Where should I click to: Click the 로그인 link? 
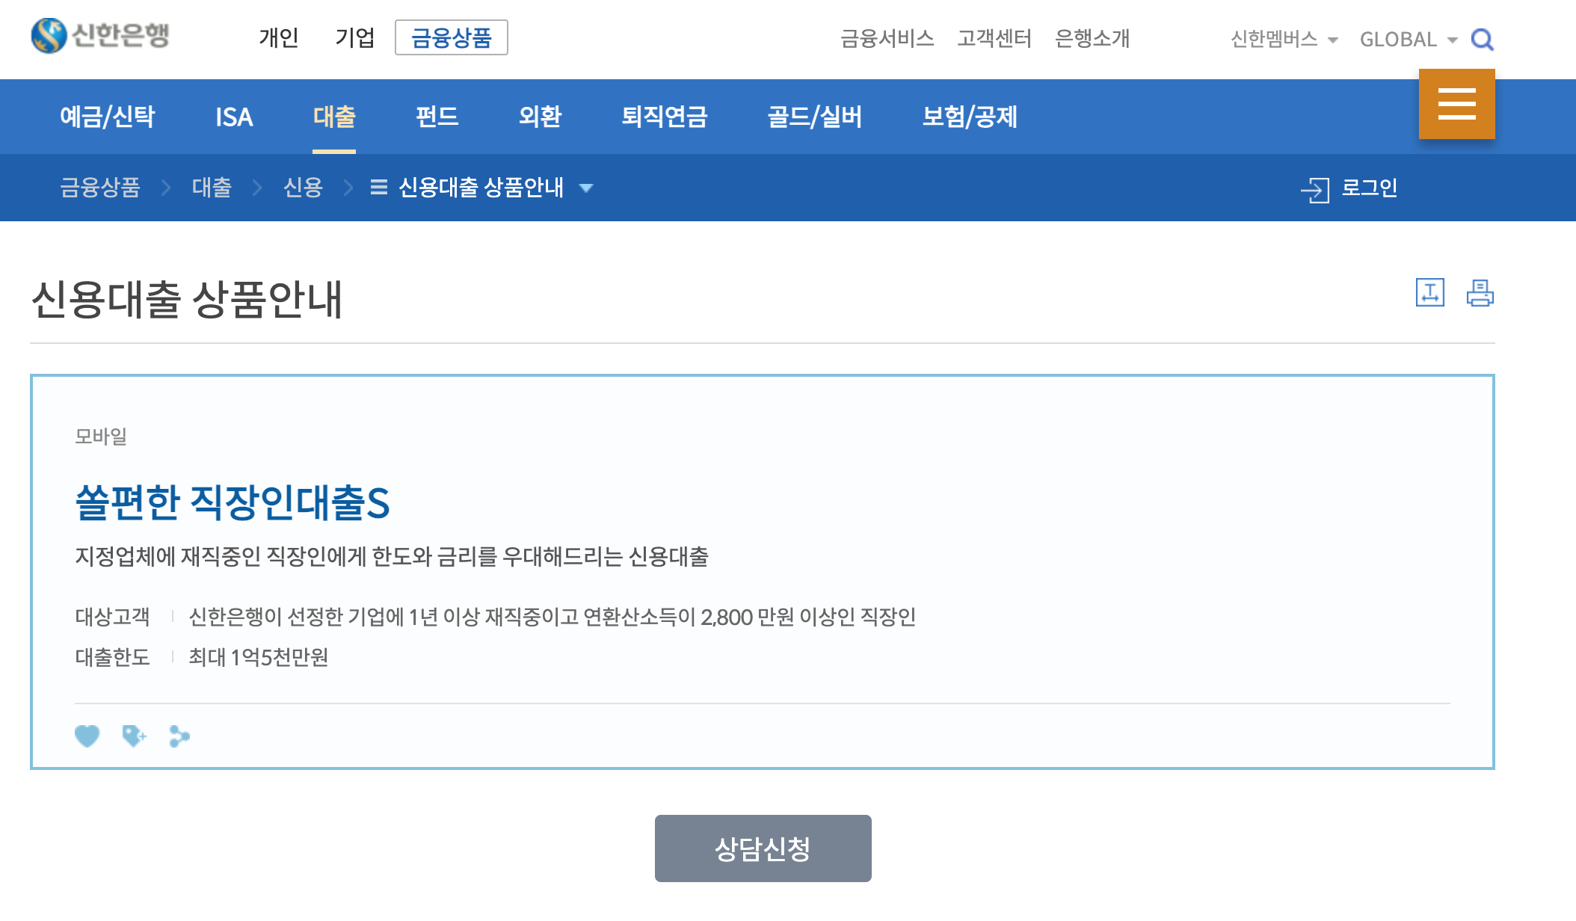1370,188
